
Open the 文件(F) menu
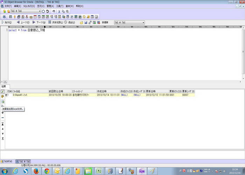pyautogui.click(x=8, y=6)
